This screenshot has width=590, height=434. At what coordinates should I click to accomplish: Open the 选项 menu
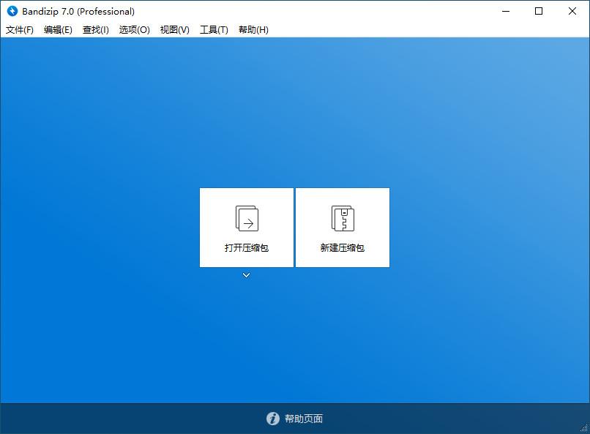coord(134,30)
